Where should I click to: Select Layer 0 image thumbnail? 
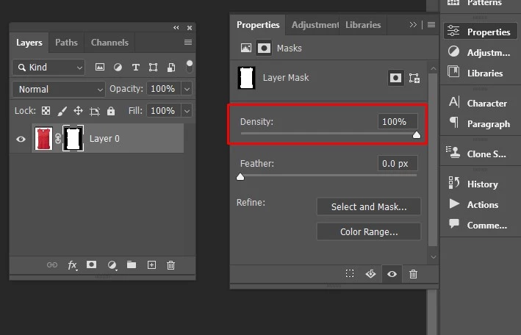coord(43,138)
